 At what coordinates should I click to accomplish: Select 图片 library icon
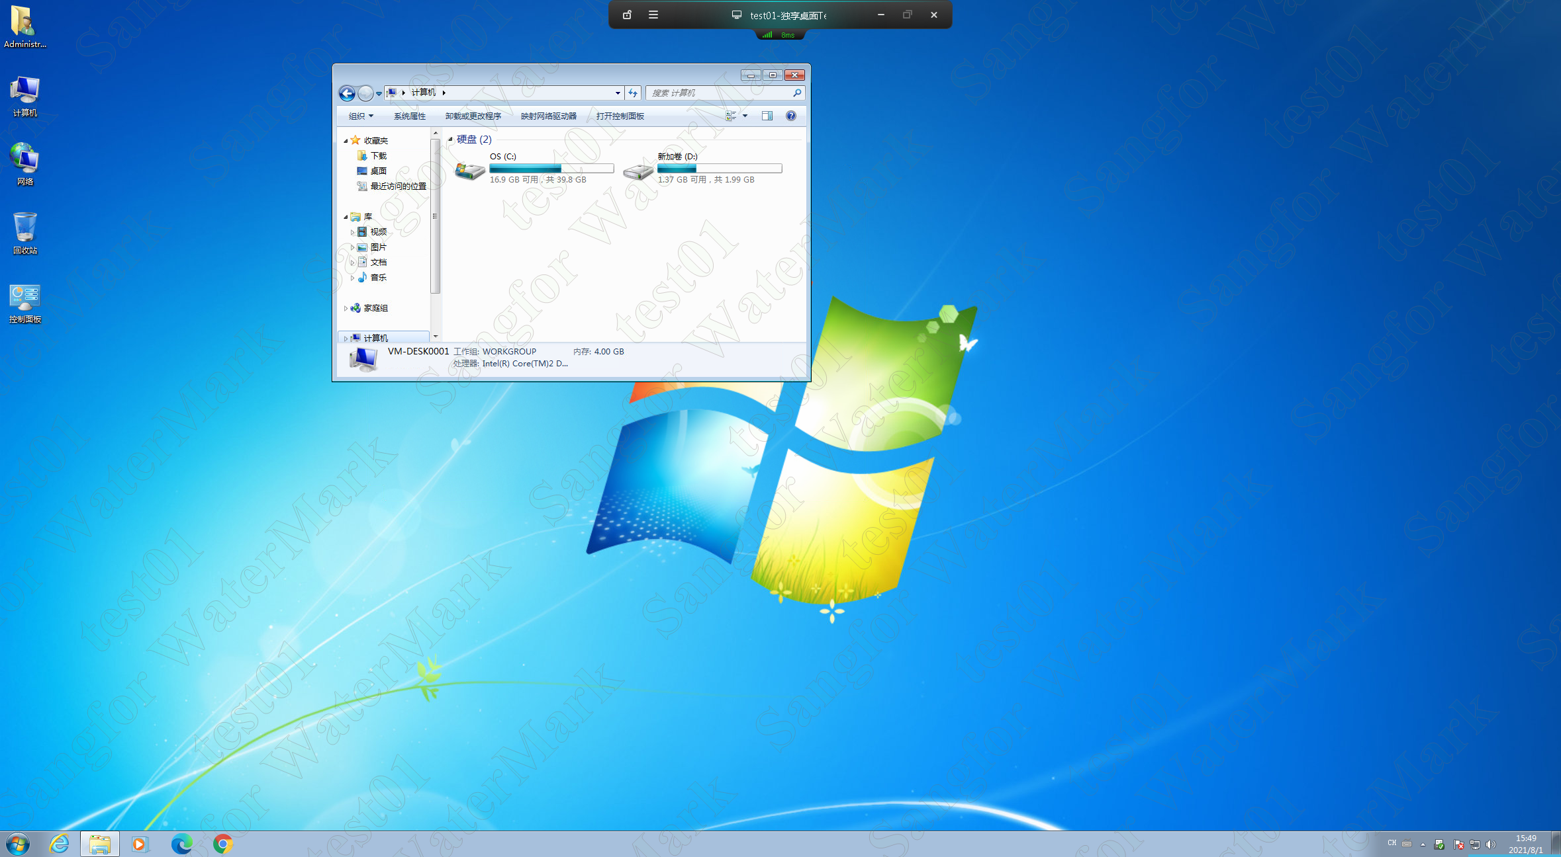[362, 247]
